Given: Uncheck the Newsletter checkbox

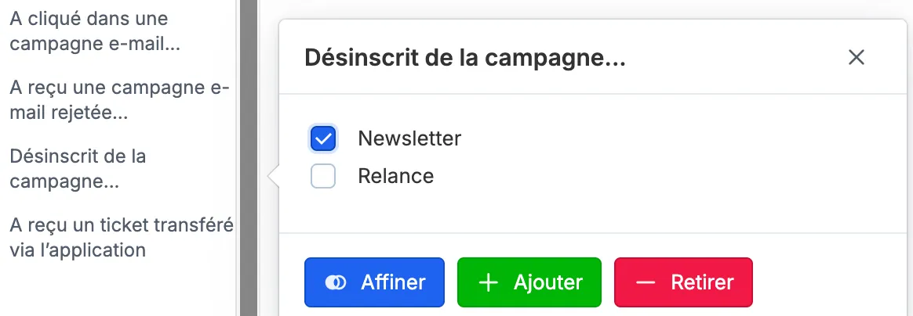Looking at the screenshot, I should (x=322, y=138).
